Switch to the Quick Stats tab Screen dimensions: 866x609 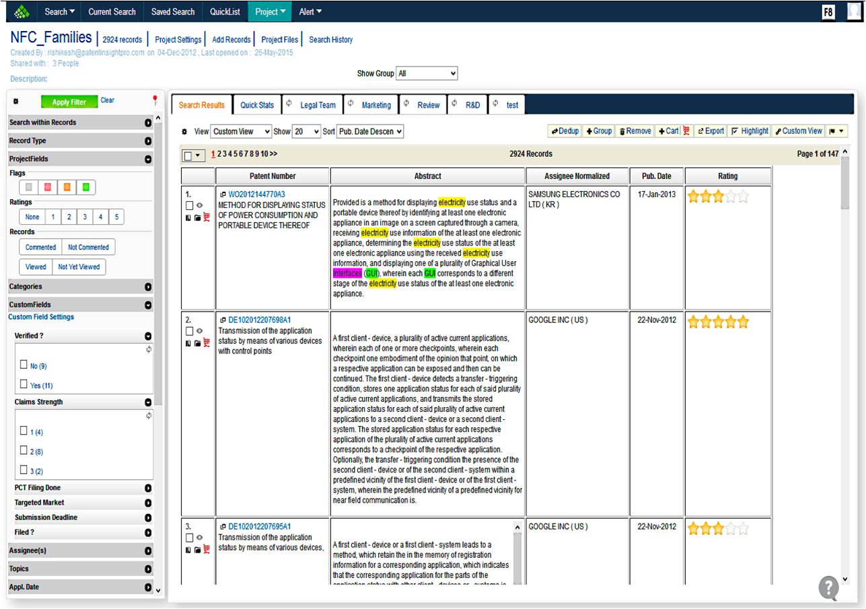257,105
